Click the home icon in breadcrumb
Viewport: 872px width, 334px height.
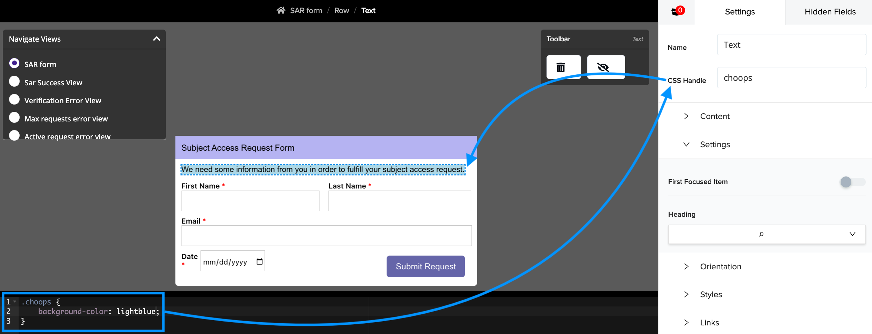[281, 10]
